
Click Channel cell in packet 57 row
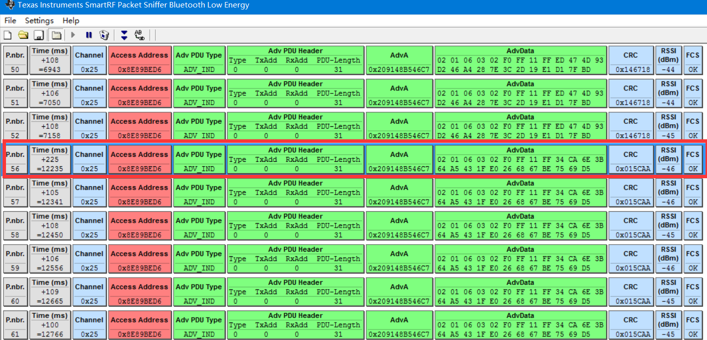coord(90,192)
